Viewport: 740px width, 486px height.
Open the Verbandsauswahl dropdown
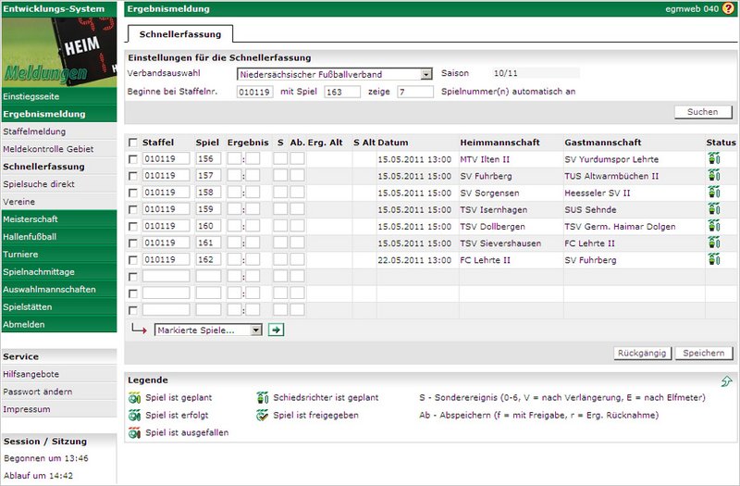point(334,74)
